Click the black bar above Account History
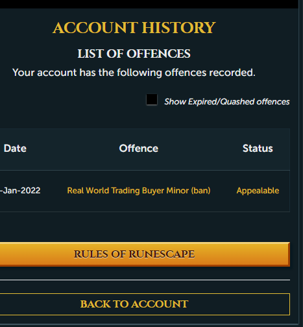303x327 pixels. pos(149,4)
